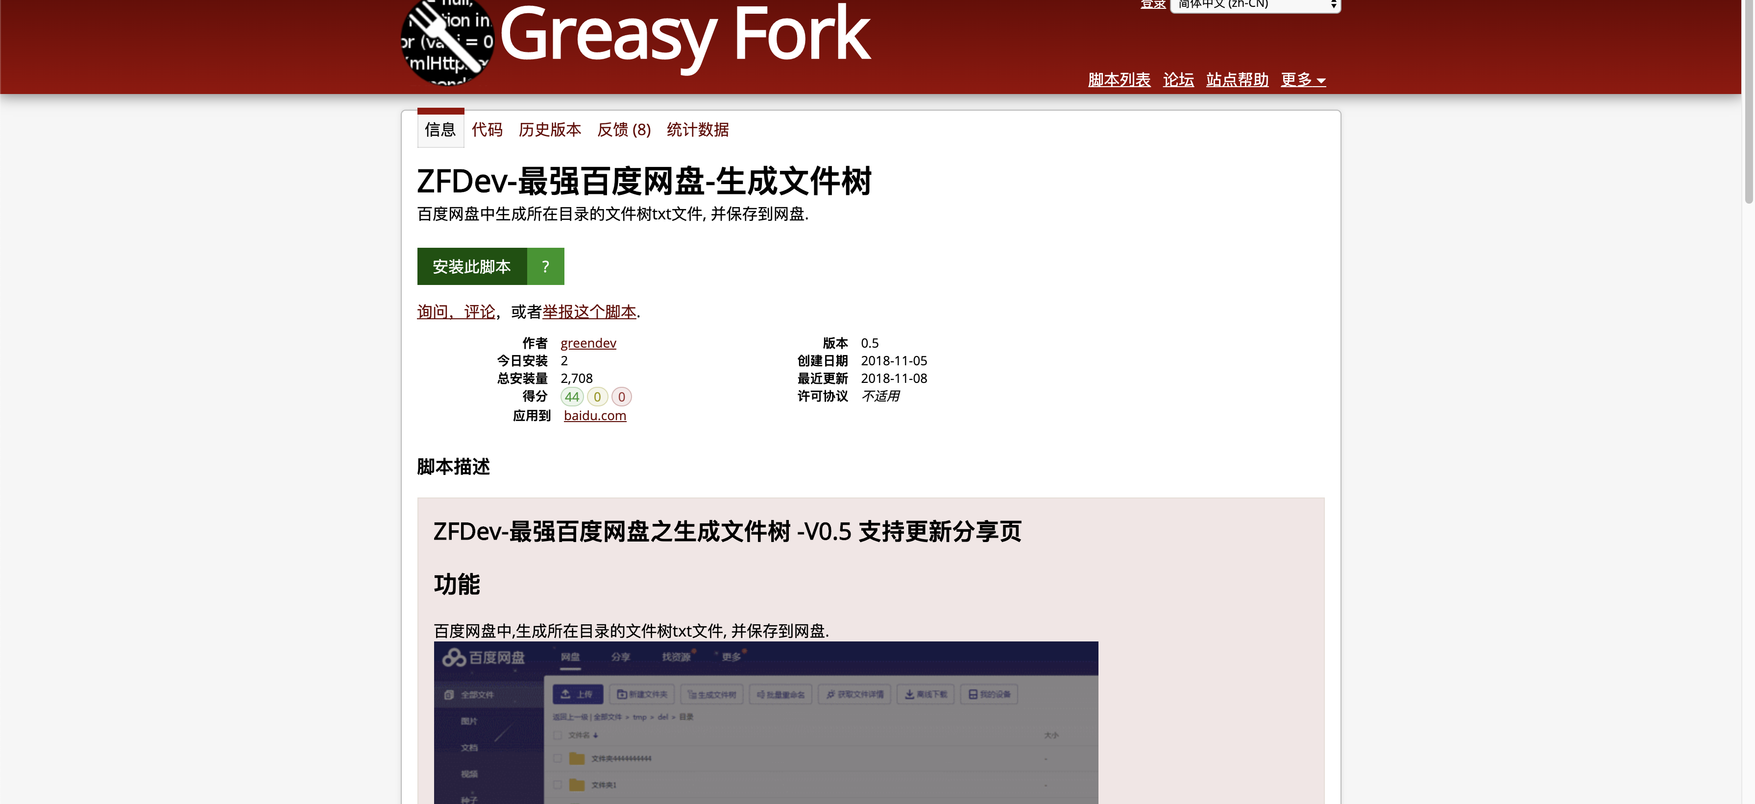Open author greendev profile

[588, 343]
